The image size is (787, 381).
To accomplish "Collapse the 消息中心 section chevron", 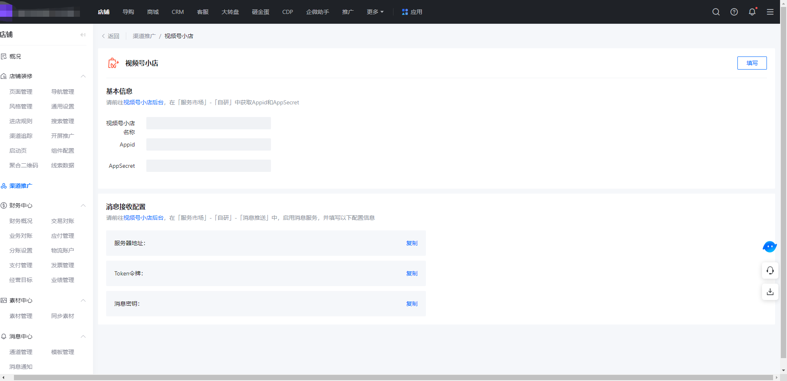I will pyautogui.click(x=83, y=336).
